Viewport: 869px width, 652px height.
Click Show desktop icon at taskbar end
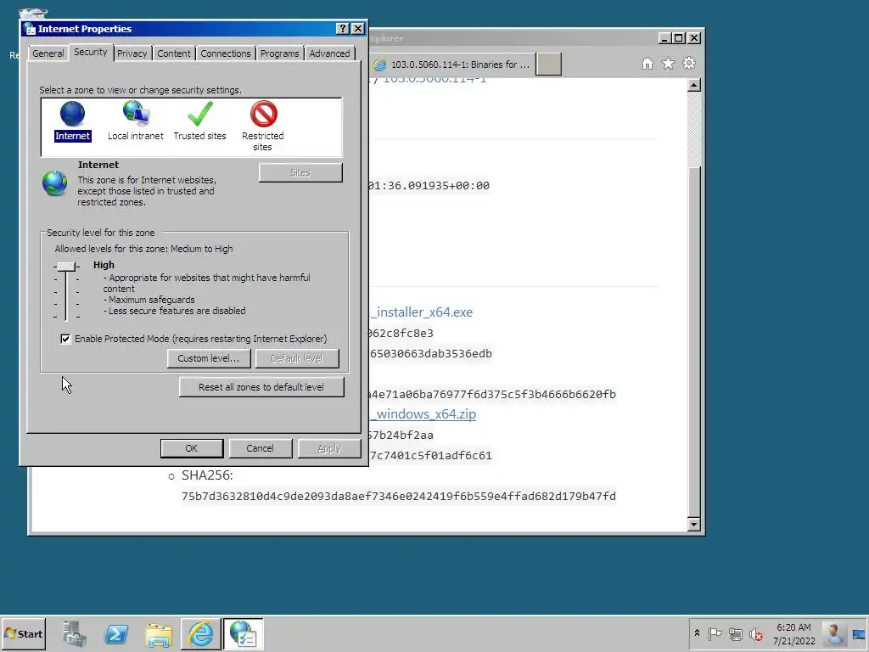pyautogui.click(x=859, y=633)
